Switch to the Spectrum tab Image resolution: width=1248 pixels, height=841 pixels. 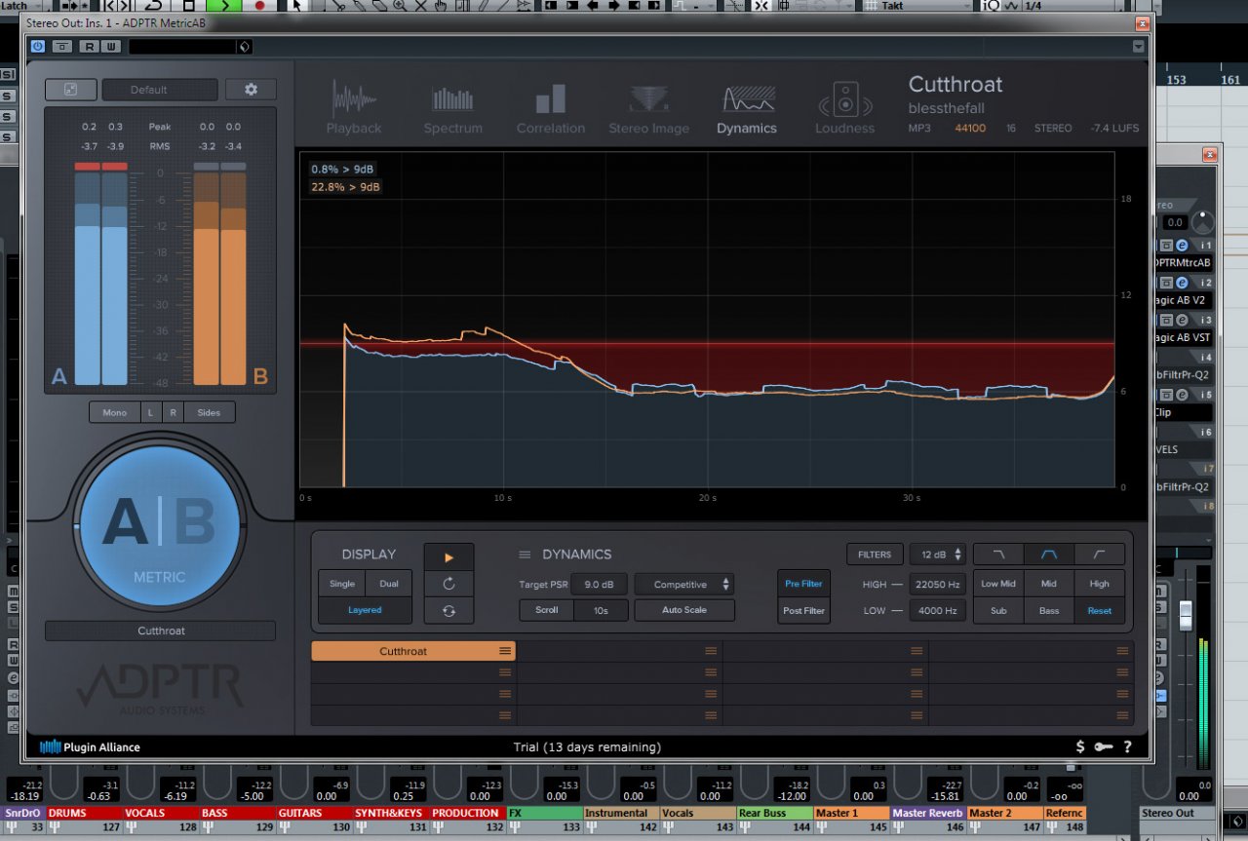(x=452, y=108)
